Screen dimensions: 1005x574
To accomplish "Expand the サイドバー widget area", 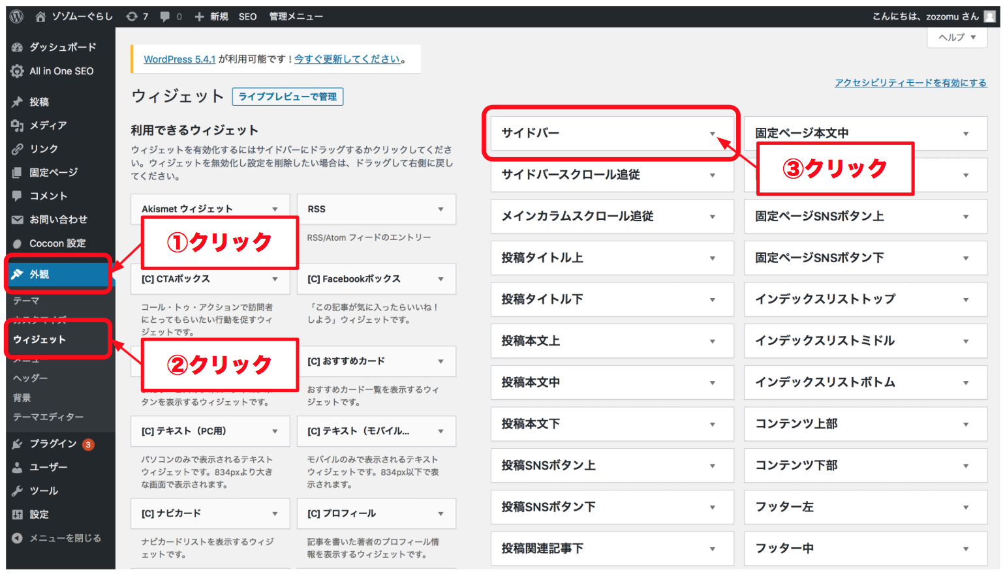I will pos(712,134).
